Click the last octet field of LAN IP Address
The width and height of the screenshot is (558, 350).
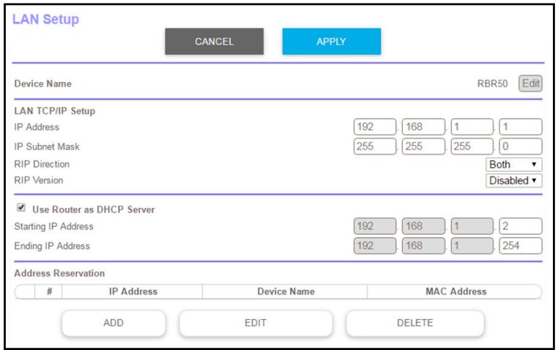pos(521,127)
